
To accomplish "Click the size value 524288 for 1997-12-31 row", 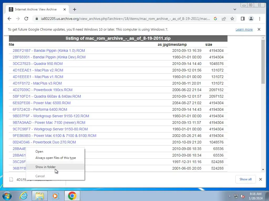I will point(217,162).
